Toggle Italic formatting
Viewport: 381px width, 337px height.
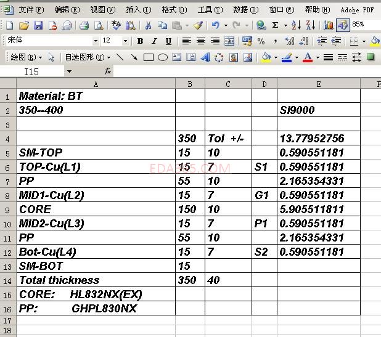(154, 41)
